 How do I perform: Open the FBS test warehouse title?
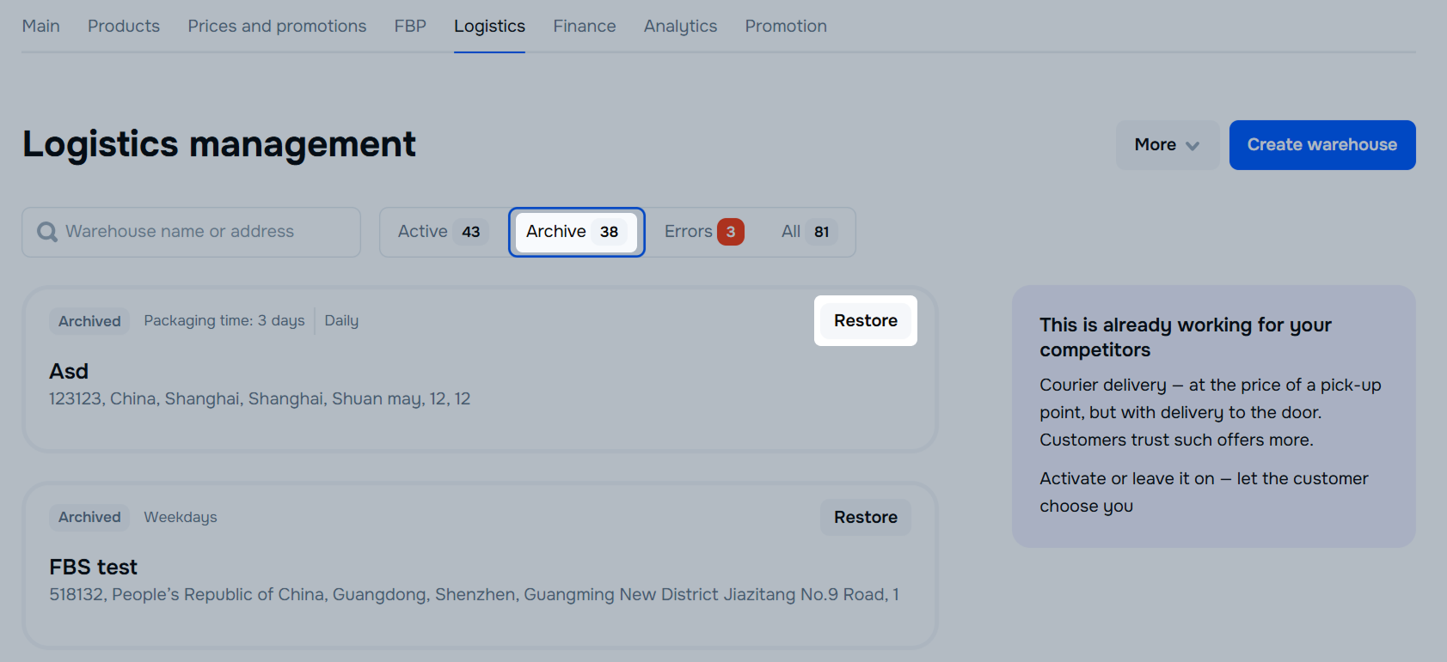click(93, 567)
